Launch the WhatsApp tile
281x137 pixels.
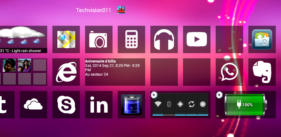(229, 72)
